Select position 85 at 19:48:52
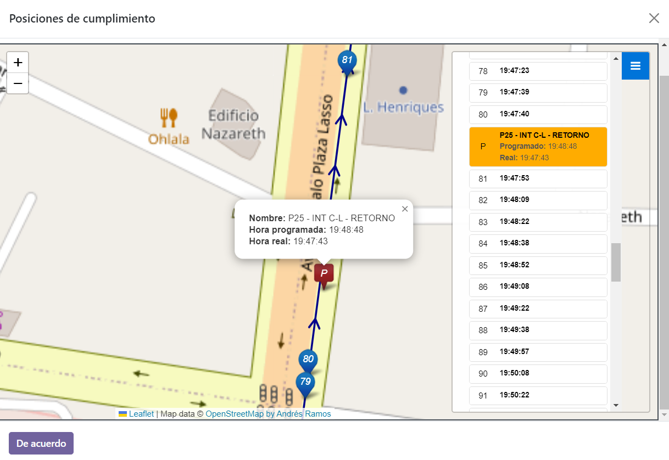Viewport: 669px width, 460px height. click(x=538, y=265)
